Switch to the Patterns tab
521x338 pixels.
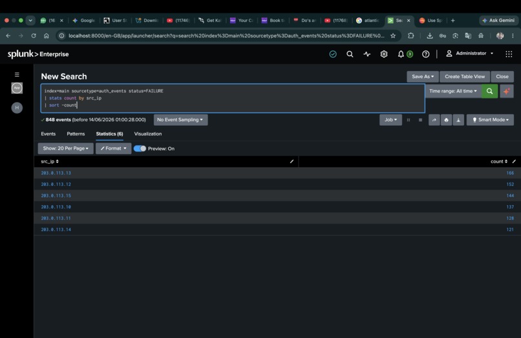(x=76, y=134)
